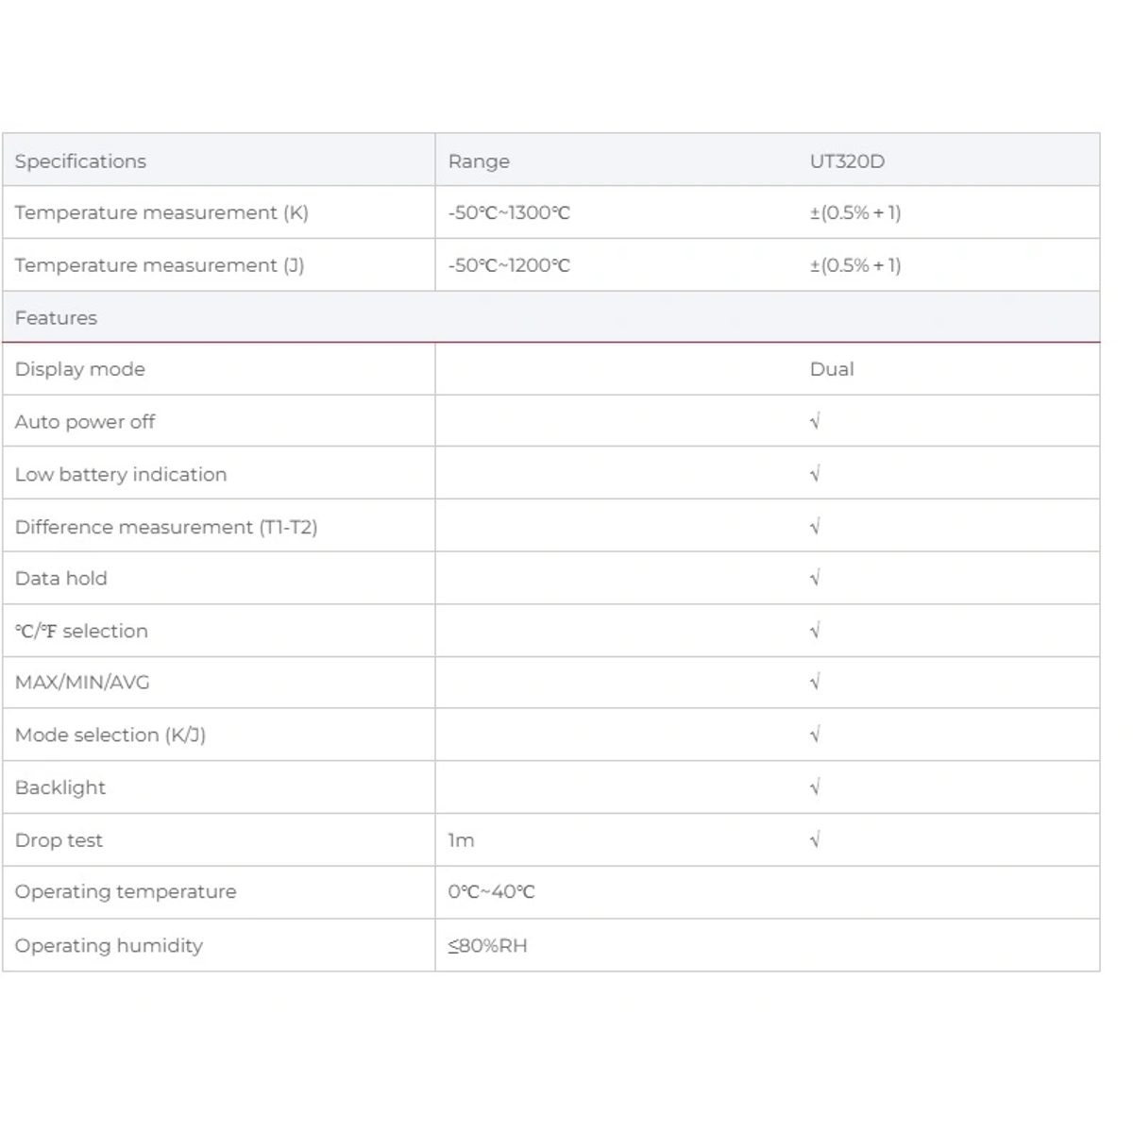Click the 0℃~40℃ operating temperature value
The image size is (1133, 1133).
point(491,891)
